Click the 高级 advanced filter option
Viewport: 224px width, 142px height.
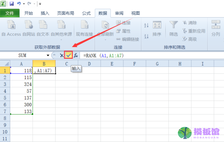(190, 39)
